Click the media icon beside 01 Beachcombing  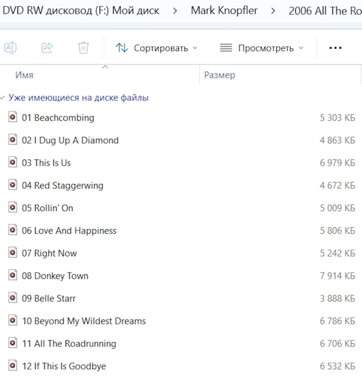(13, 117)
